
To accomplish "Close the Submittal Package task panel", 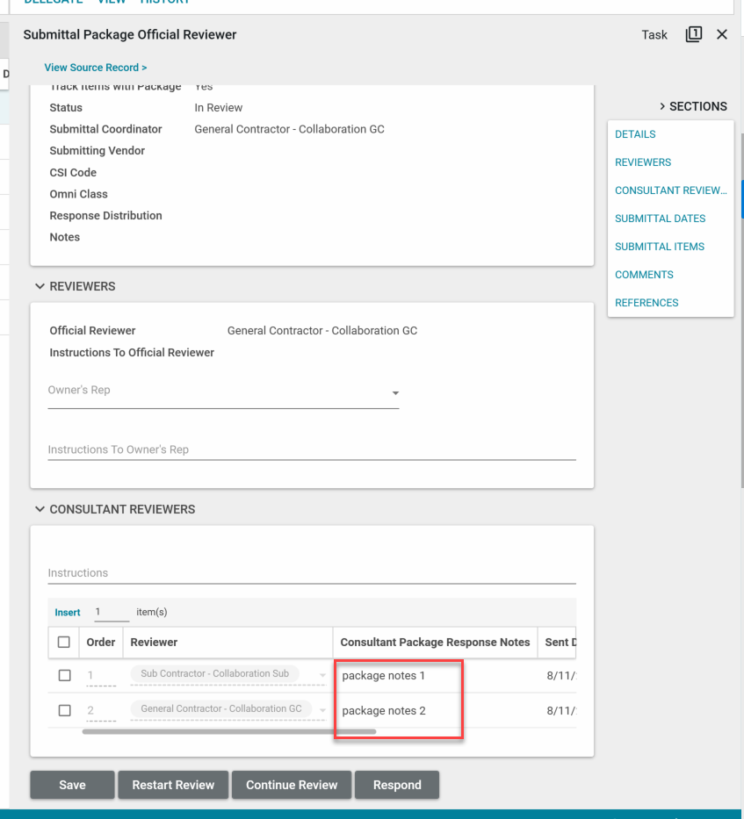I will tap(722, 34).
